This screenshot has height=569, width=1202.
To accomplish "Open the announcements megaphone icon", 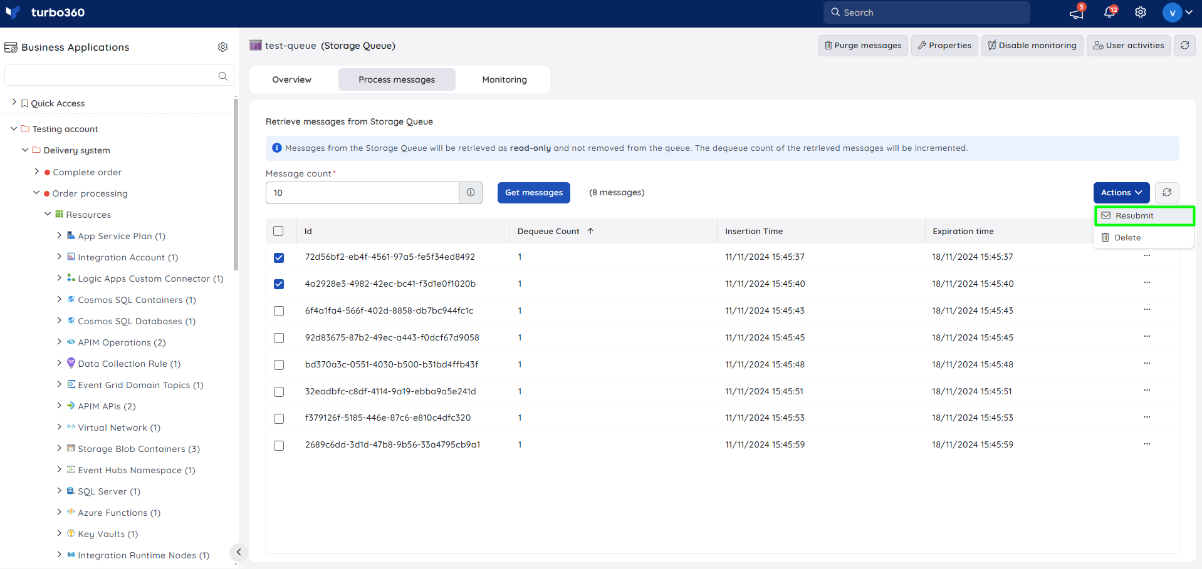I will (1076, 13).
